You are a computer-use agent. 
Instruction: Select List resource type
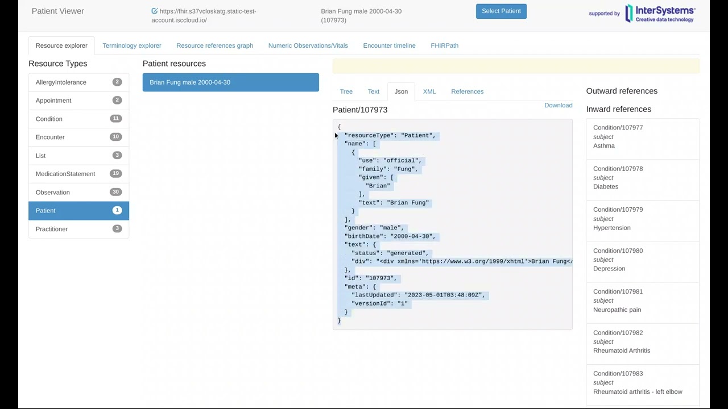(78, 156)
